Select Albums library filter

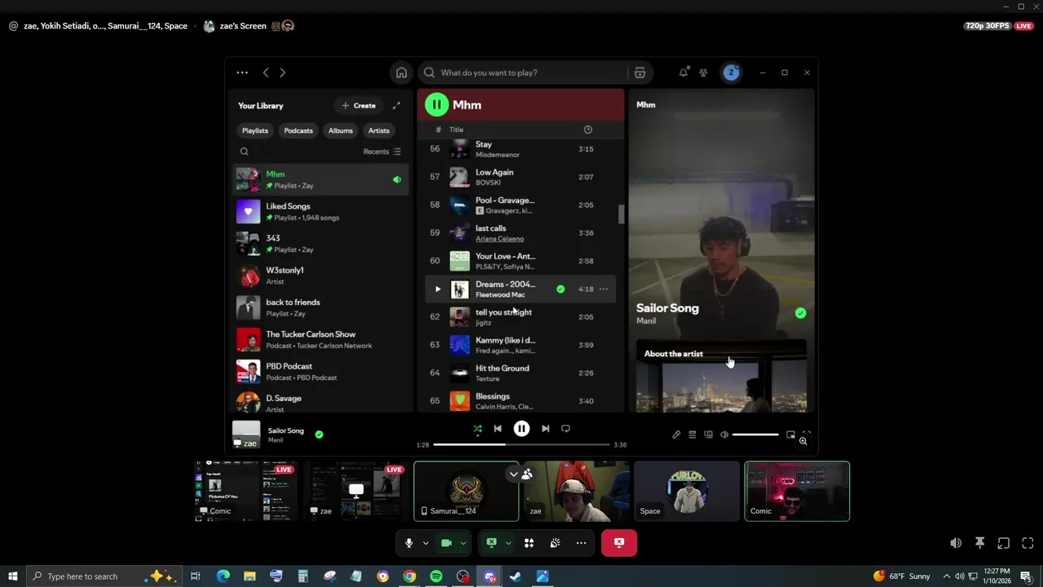pyautogui.click(x=341, y=130)
